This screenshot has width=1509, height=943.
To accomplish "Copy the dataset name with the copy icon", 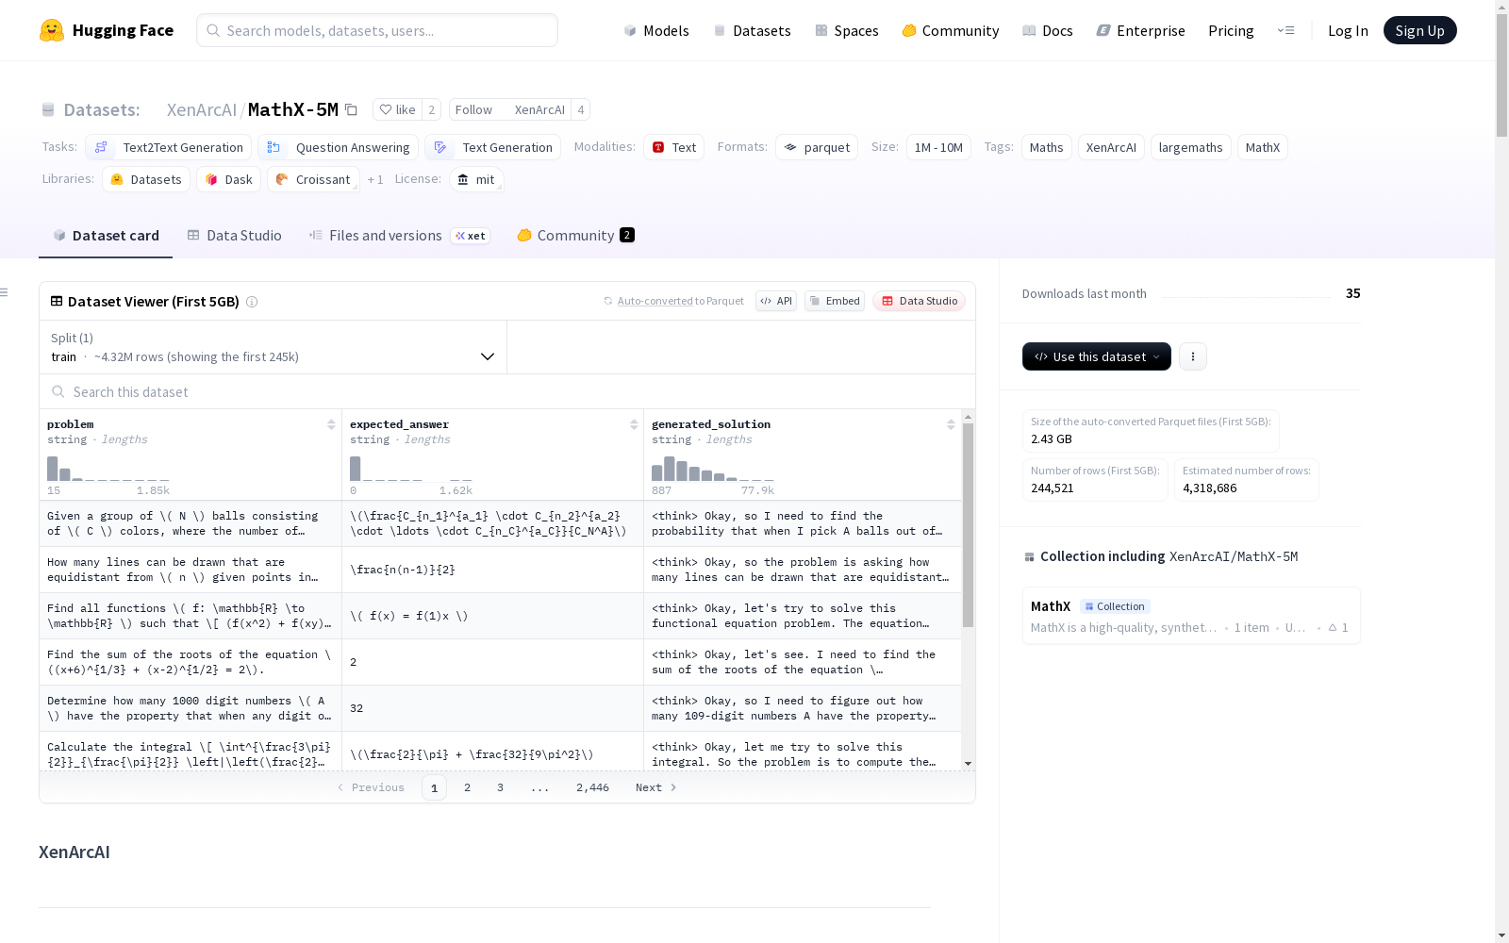I will (x=351, y=110).
